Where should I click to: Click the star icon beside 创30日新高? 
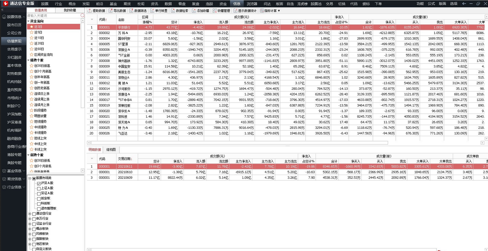pos(32,66)
